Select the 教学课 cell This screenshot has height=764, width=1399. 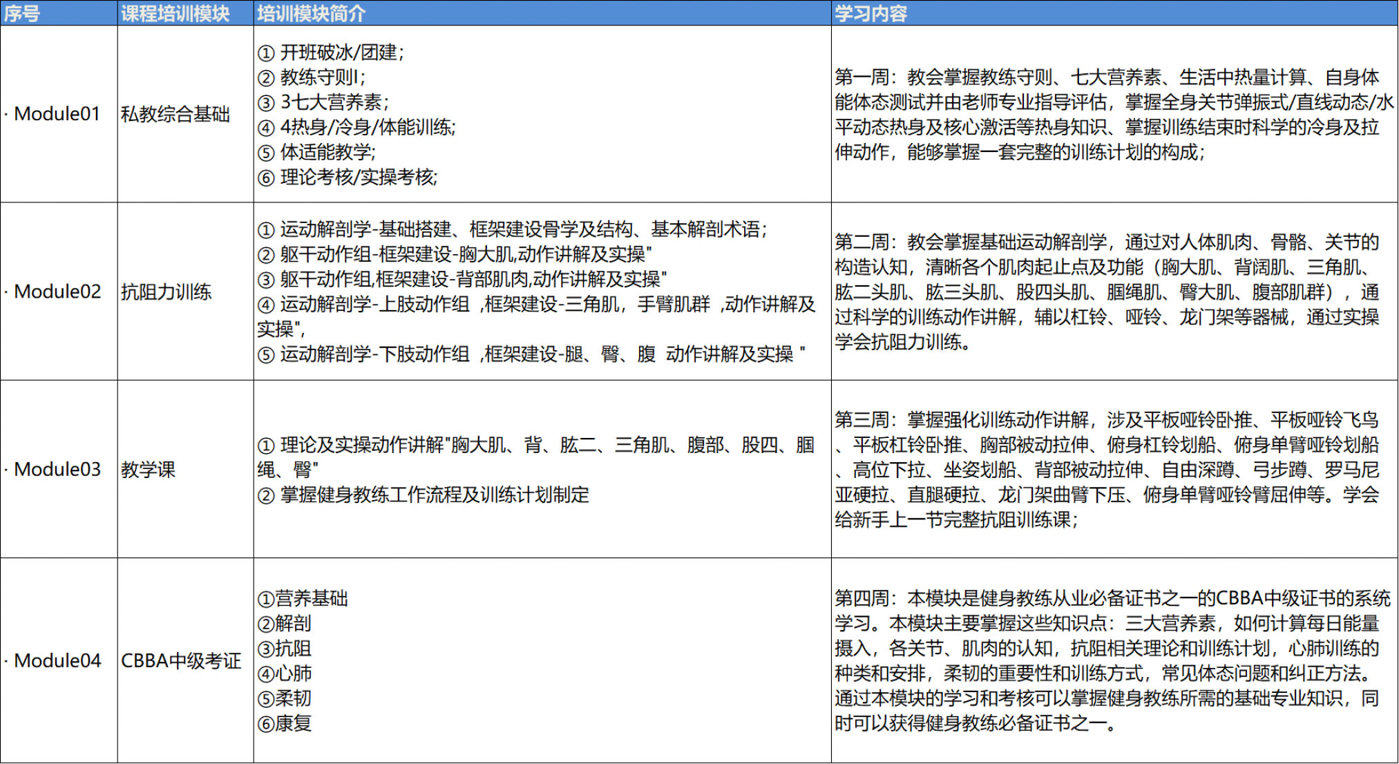tap(185, 469)
